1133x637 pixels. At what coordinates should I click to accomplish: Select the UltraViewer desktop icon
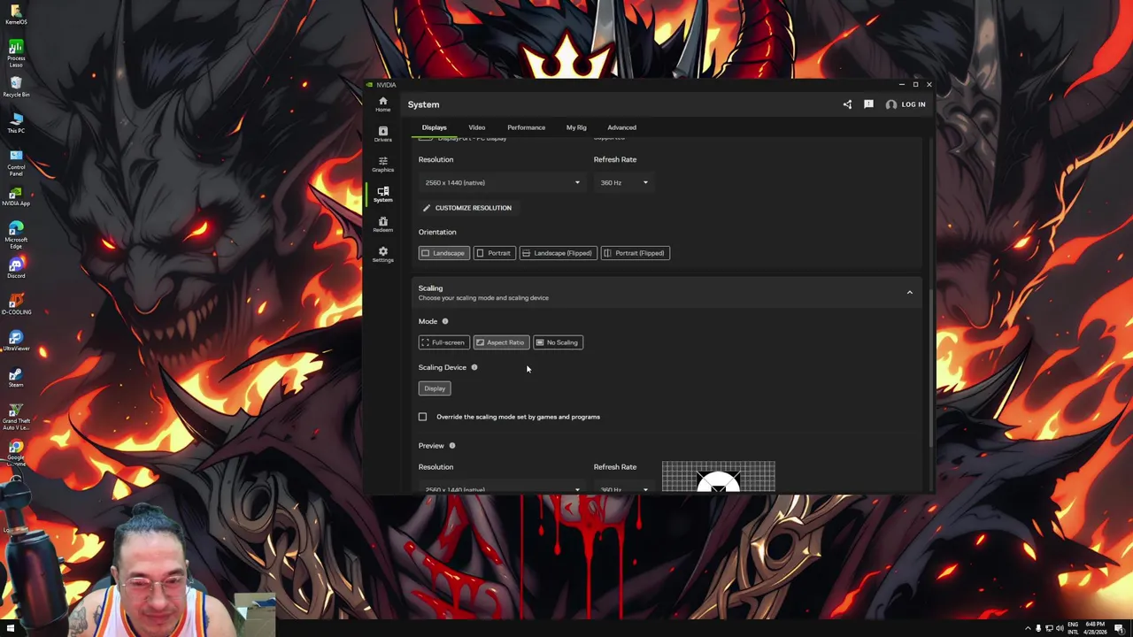click(16, 340)
